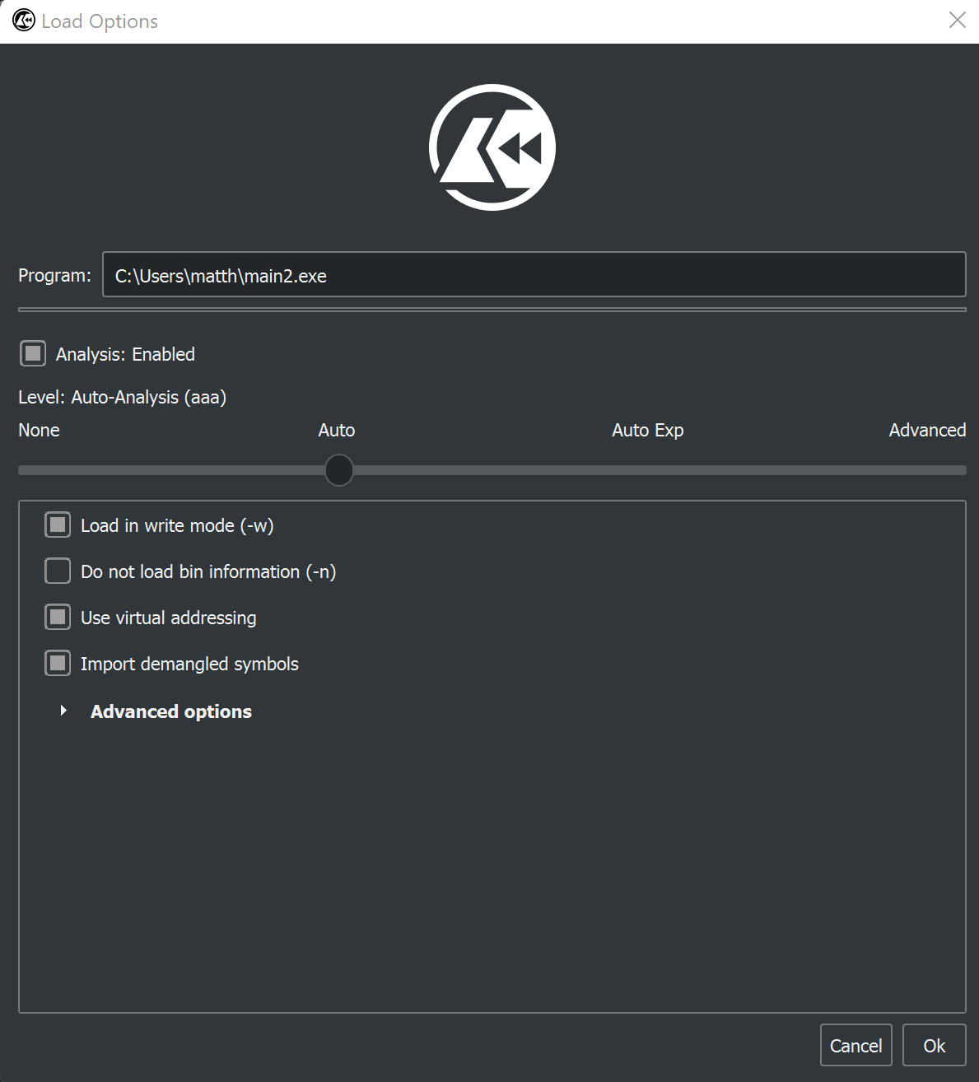Set analysis level to None
Image resolution: width=979 pixels, height=1082 pixels.
coord(38,430)
